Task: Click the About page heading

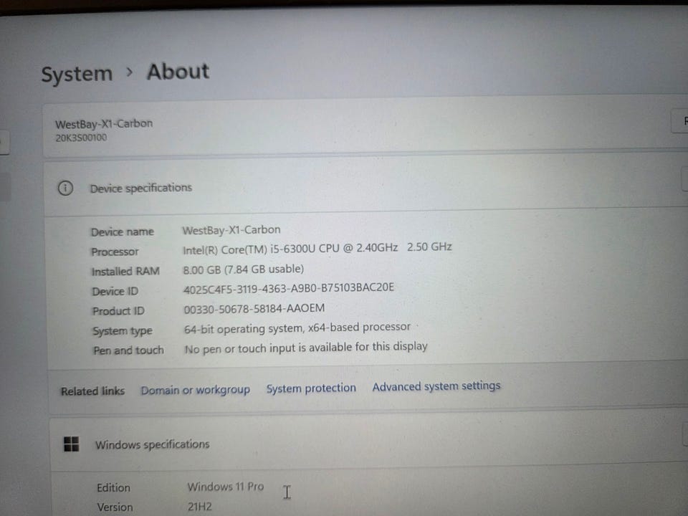Action: 178,72
